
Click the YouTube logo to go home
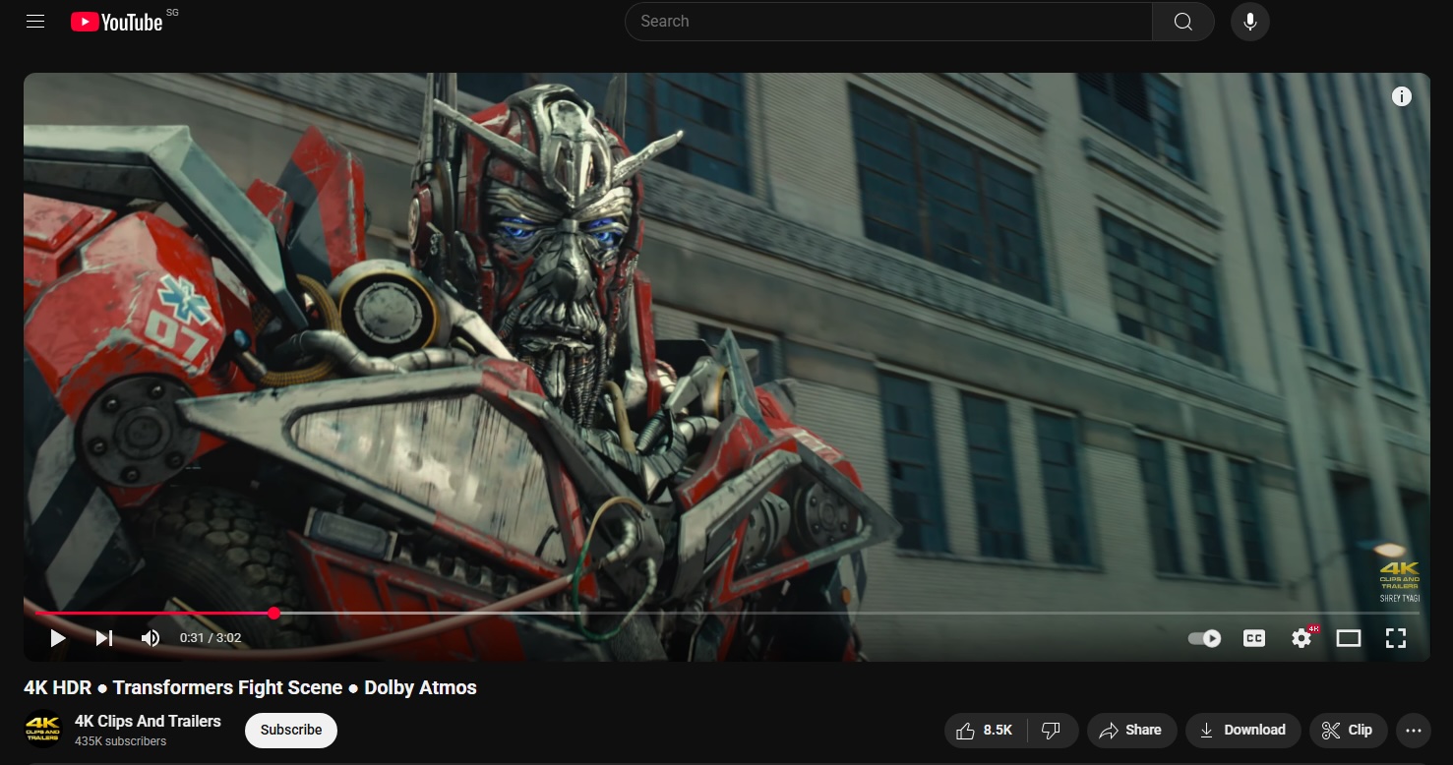(118, 22)
